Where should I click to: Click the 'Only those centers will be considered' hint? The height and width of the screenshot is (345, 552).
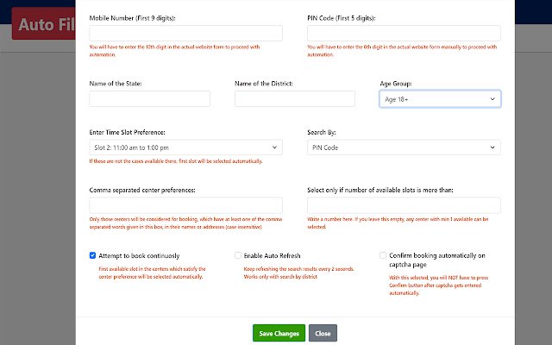click(185, 223)
